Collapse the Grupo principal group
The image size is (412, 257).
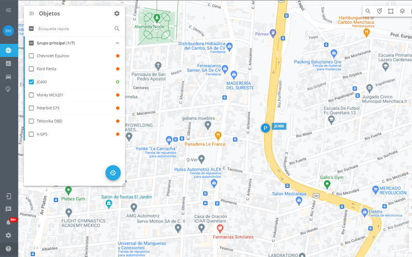tap(118, 43)
